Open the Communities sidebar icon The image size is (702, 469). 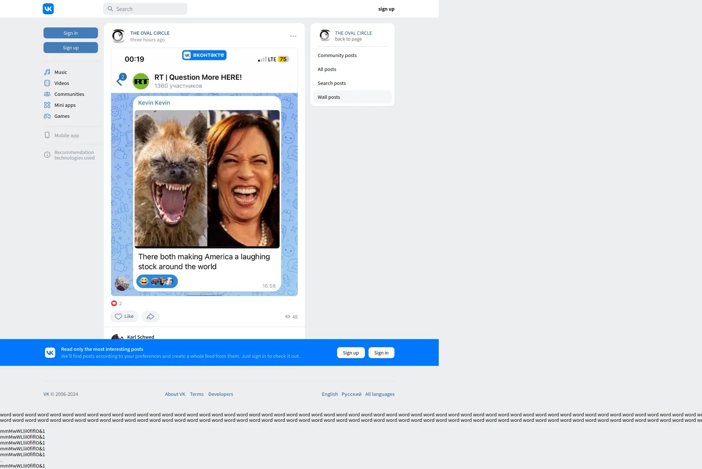pos(47,94)
